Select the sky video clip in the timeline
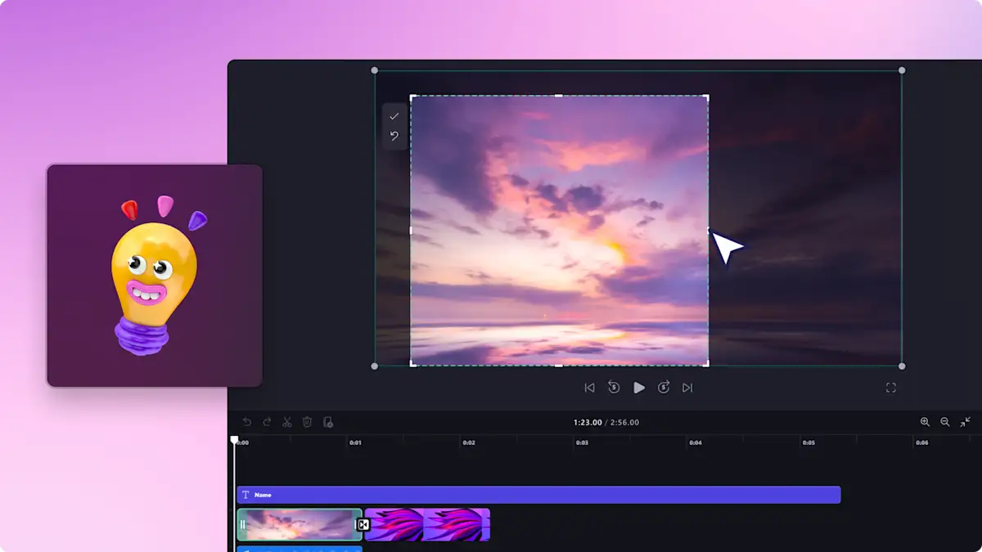982x552 pixels. pyautogui.click(x=299, y=524)
